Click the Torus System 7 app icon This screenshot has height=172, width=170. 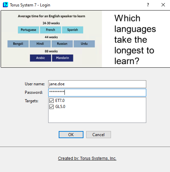[5, 5]
